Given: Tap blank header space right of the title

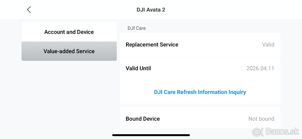Looking at the screenshot, I should pos(226,10).
